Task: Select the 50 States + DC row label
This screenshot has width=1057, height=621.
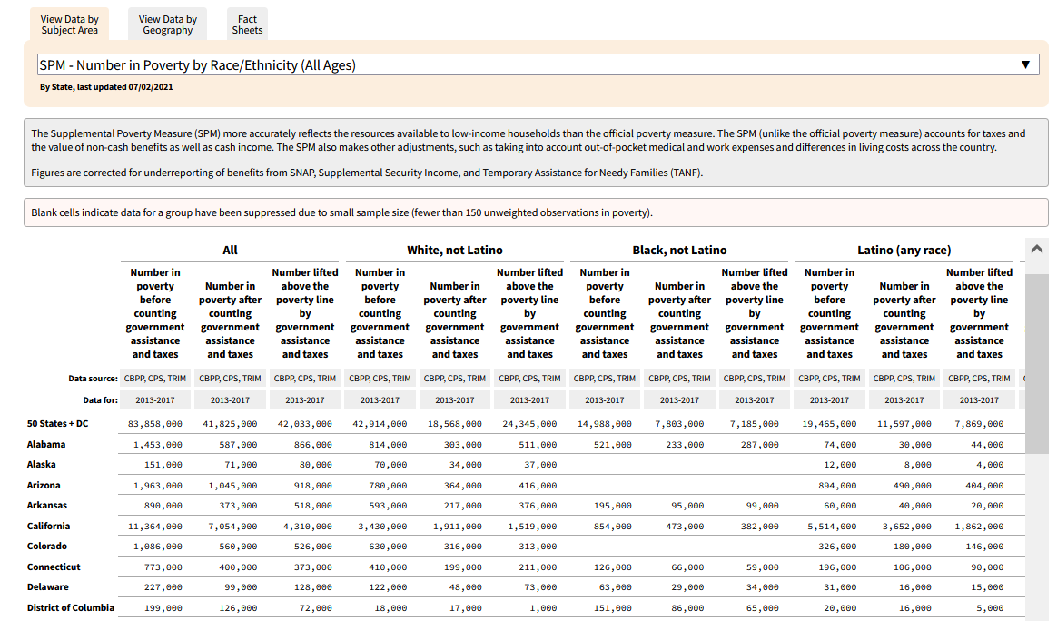Action: (57, 423)
